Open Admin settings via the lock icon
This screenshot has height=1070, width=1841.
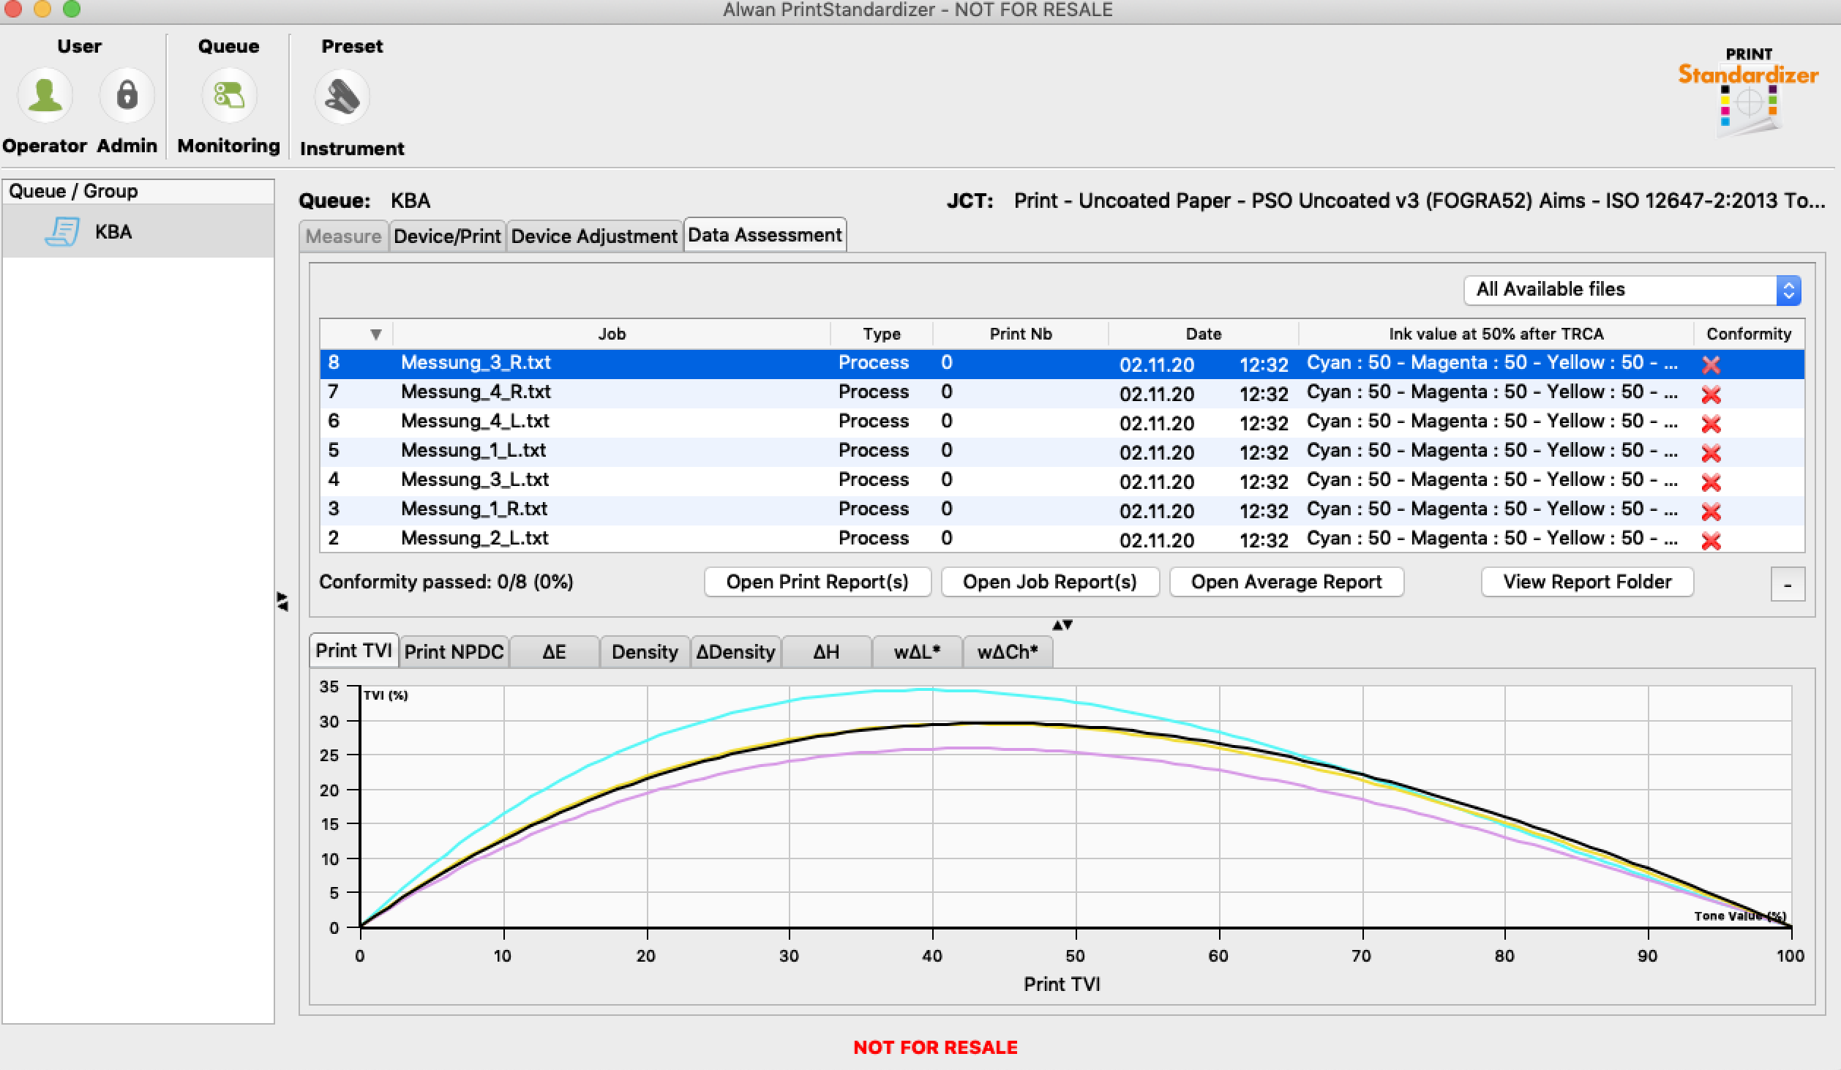126,95
